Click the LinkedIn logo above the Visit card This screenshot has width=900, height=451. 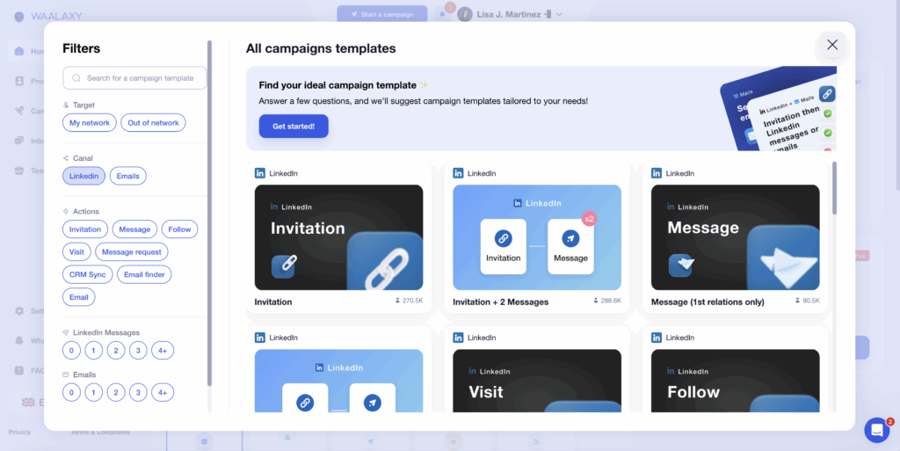(458, 338)
